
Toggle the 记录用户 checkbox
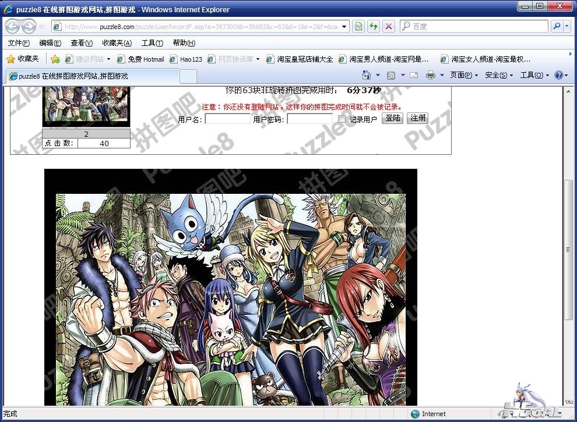point(342,119)
